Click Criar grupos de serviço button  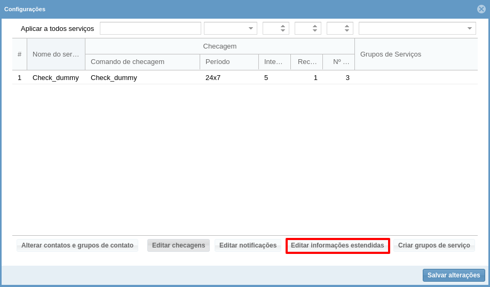[x=434, y=245]
